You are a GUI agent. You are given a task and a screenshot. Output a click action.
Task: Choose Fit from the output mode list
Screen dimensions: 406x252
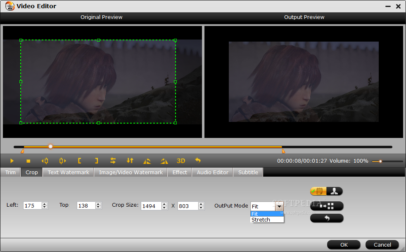267,214
